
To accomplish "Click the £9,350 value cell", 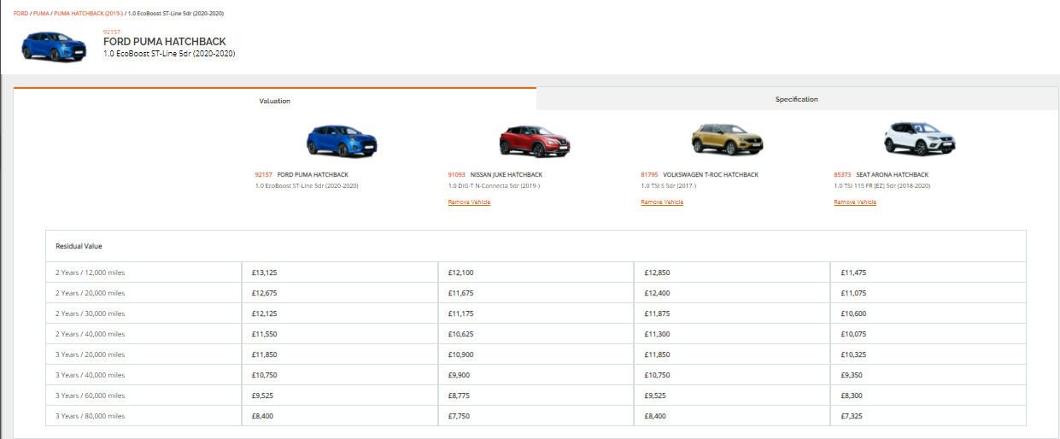I will pyautogui.click(x=928, y=375).
